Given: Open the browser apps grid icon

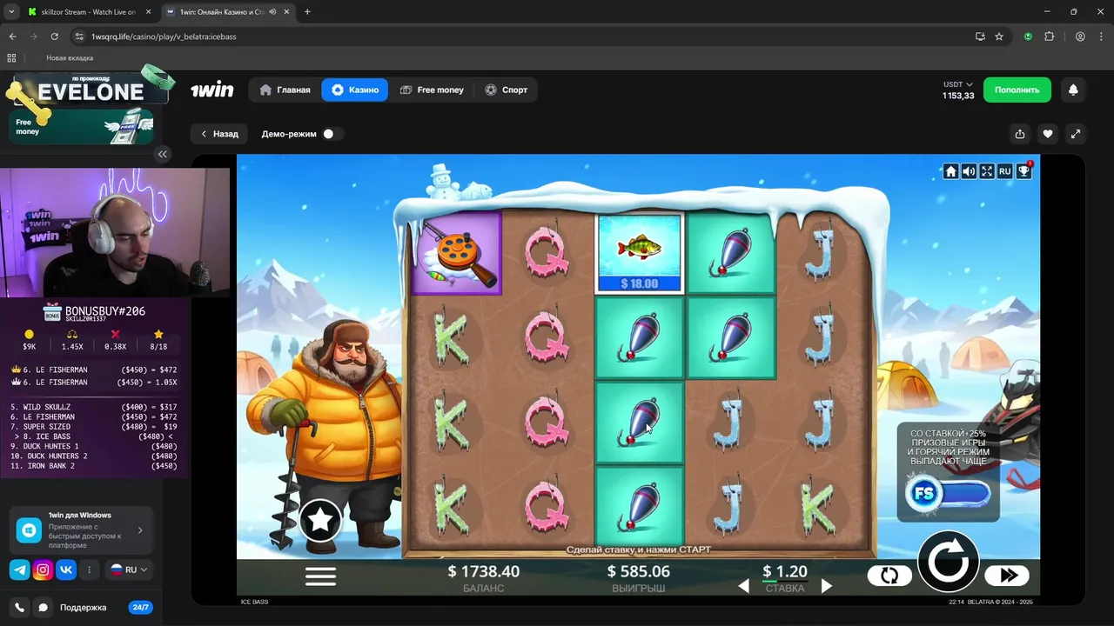Looking at the screenshot, I should coord(11,58).
